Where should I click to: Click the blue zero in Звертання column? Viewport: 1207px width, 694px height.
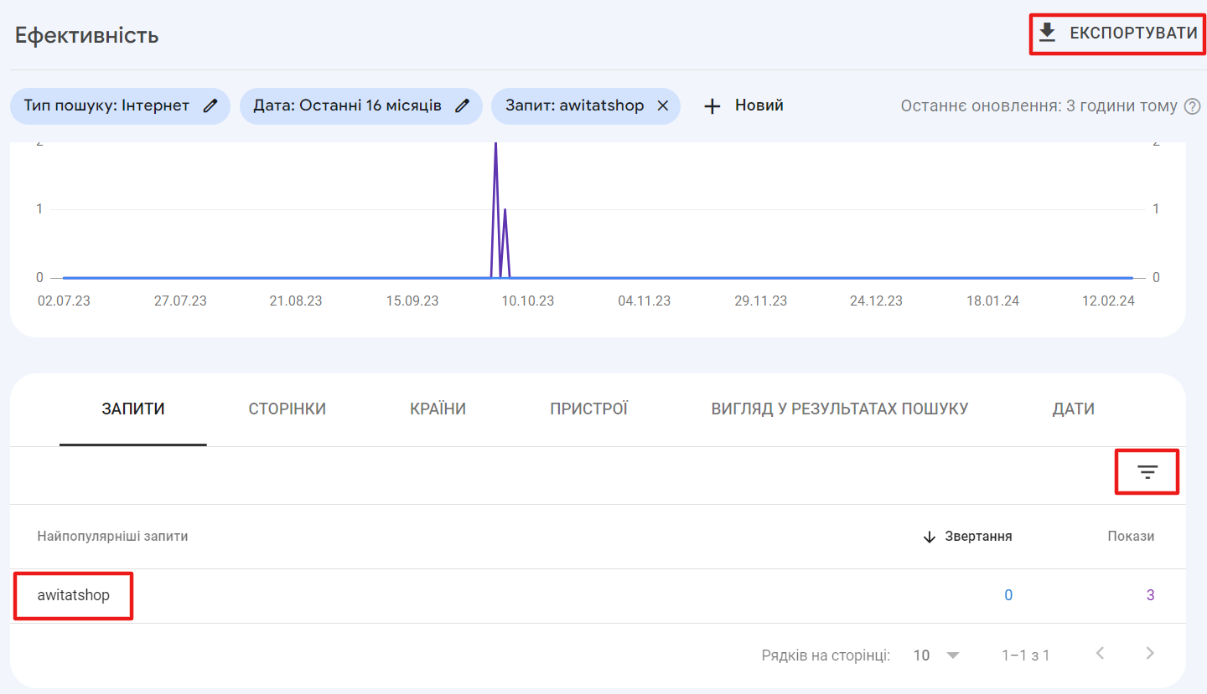[x=1008, y=594]
